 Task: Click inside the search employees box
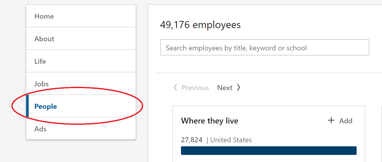264,47
